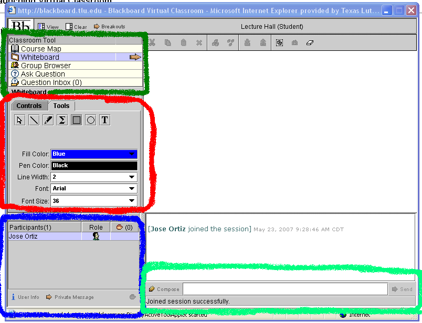Open Question Inbox (0)

(75, 82)
